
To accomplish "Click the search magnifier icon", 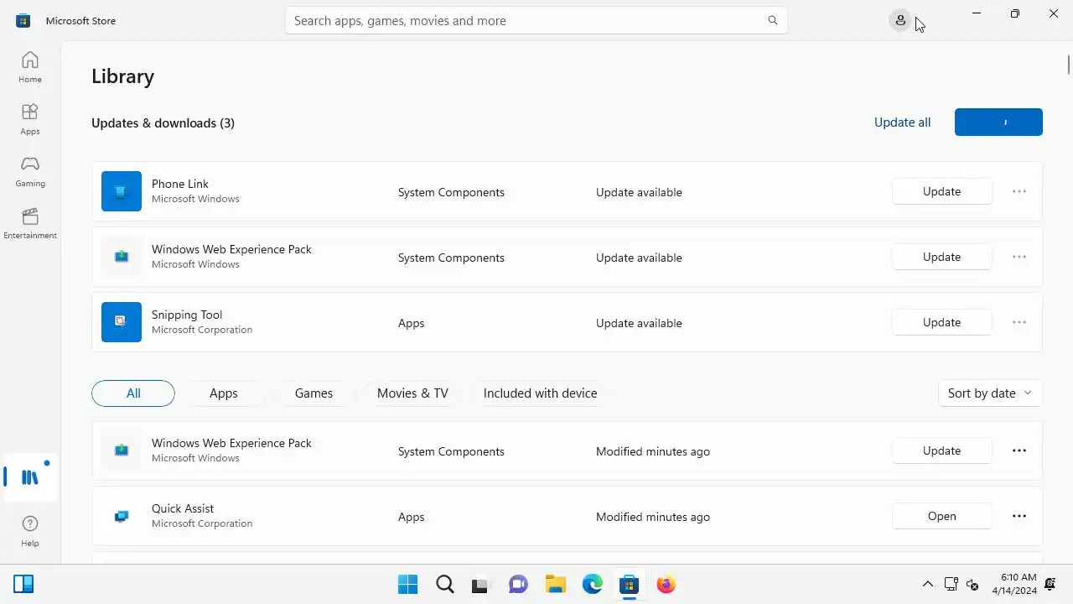I will [773, 20].
